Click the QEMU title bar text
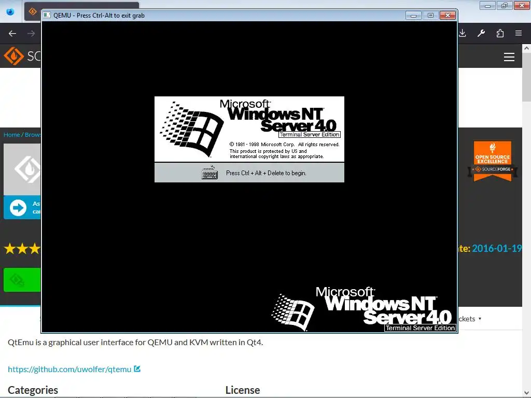 (x=99, y=16)
